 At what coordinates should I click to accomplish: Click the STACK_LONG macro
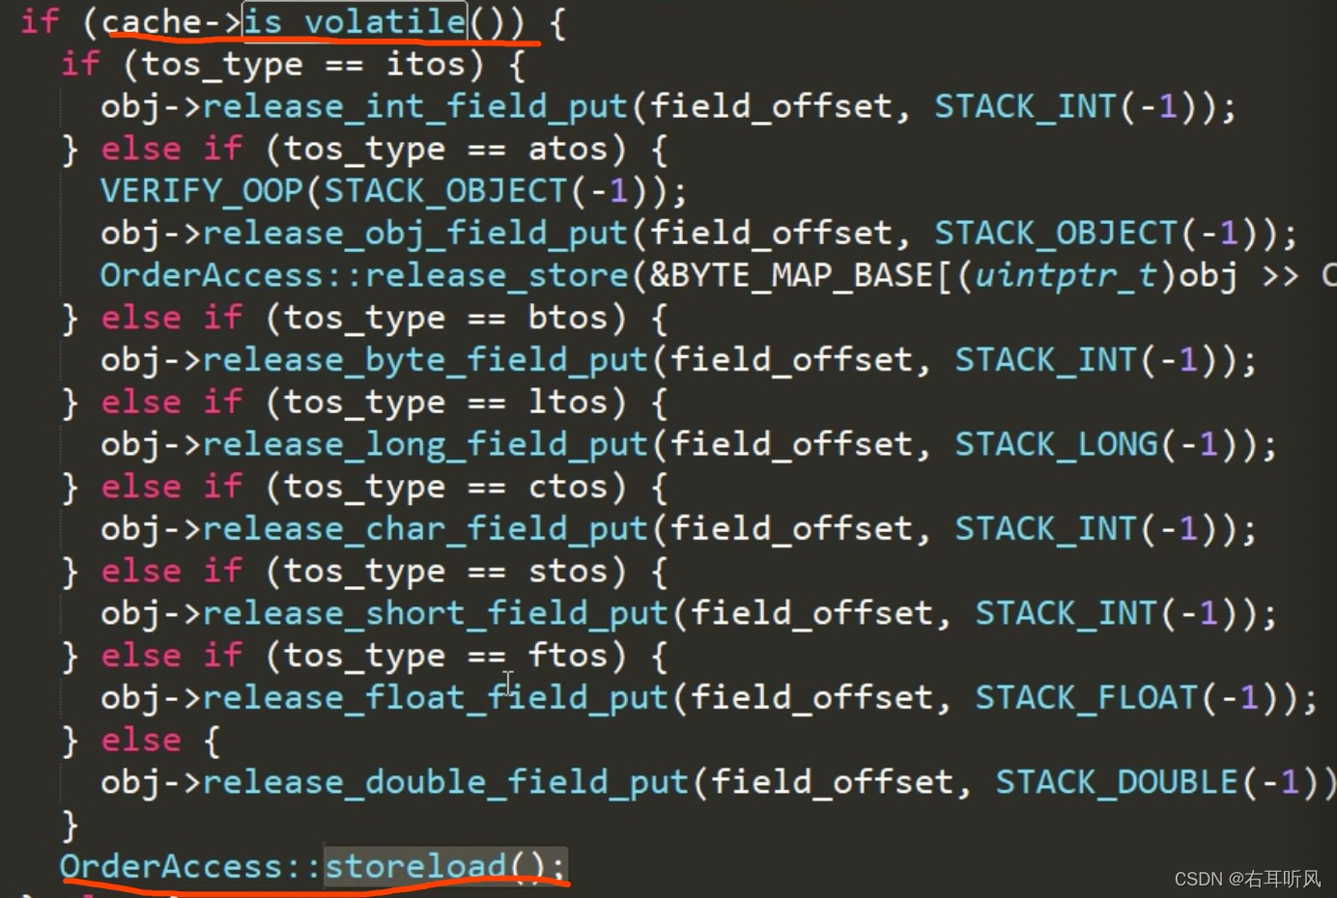tap(1056, 444)
